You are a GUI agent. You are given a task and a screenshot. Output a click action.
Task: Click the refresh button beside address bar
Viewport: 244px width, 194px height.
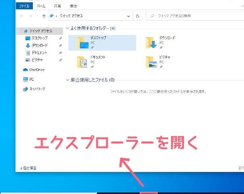(x=138, y=16)
